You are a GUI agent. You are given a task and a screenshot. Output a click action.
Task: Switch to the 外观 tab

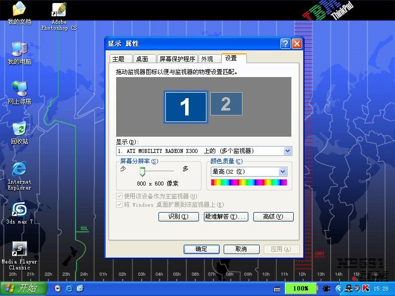(207, 59)
